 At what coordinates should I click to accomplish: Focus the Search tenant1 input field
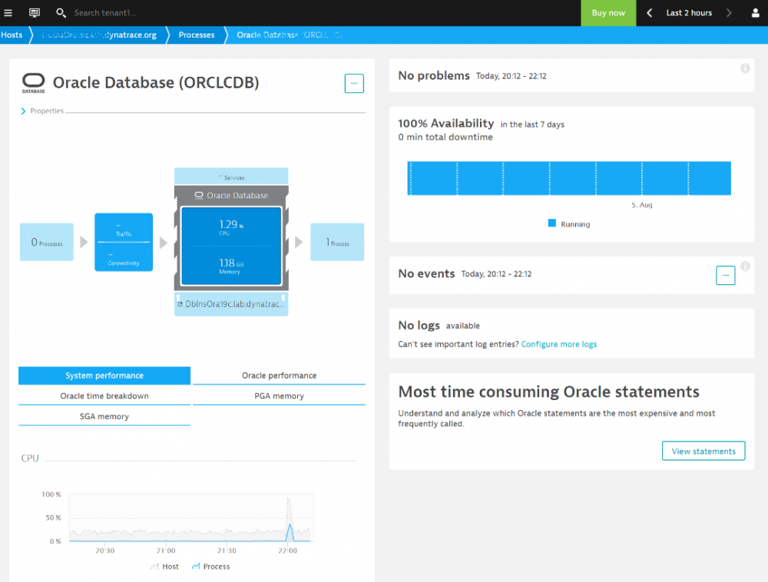tap(104, 13)
